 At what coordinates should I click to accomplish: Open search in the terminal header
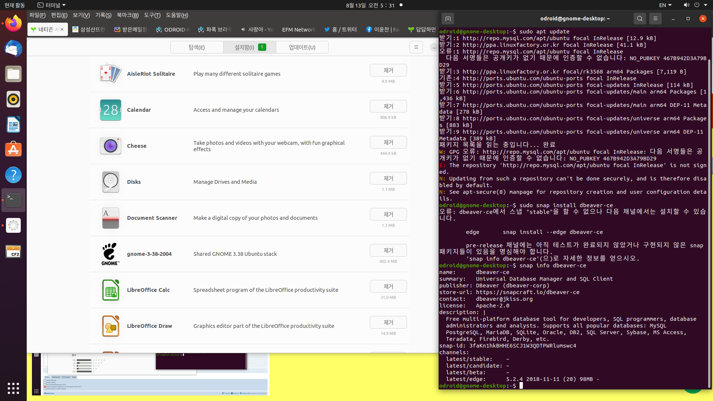click(x=639, y=19)
